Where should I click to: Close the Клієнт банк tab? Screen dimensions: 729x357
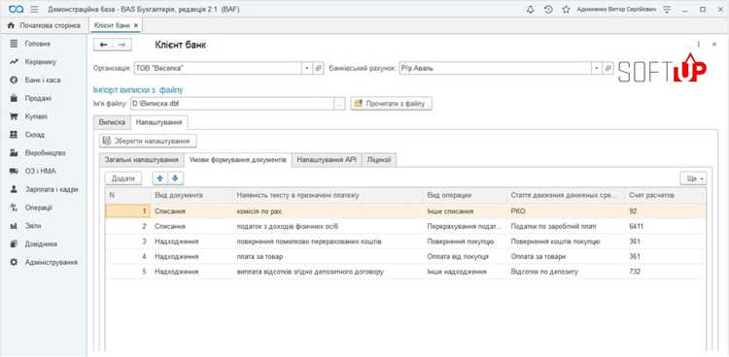(135, 25)
